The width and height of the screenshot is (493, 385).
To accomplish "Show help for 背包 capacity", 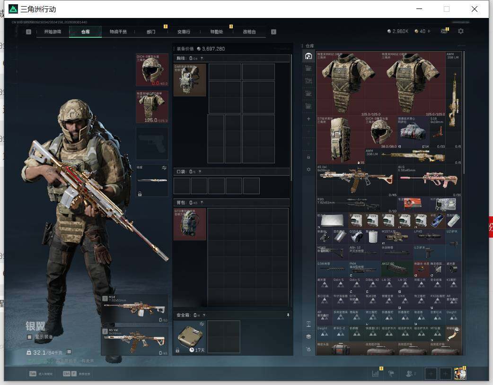I will click(202, 203).
